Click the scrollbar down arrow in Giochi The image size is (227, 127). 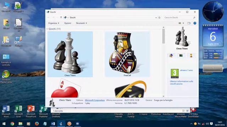tap(164, 96)
